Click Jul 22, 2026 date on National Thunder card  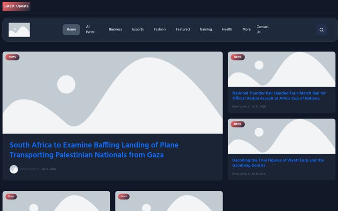click(259, 107)
